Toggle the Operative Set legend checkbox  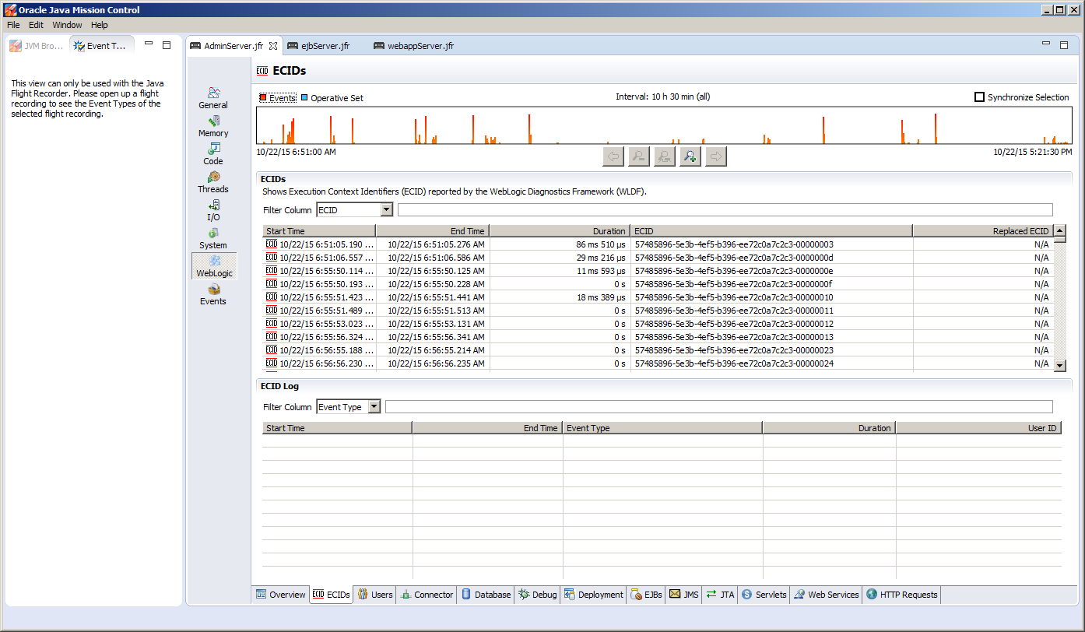304,98
